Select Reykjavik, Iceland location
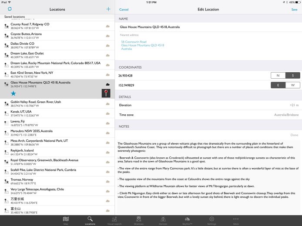 [57, 152]
